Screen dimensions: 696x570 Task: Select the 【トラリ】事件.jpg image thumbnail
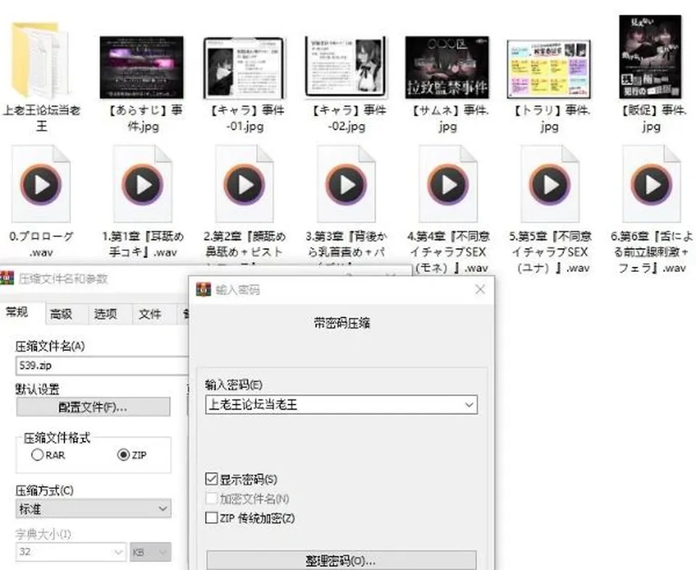549,69
